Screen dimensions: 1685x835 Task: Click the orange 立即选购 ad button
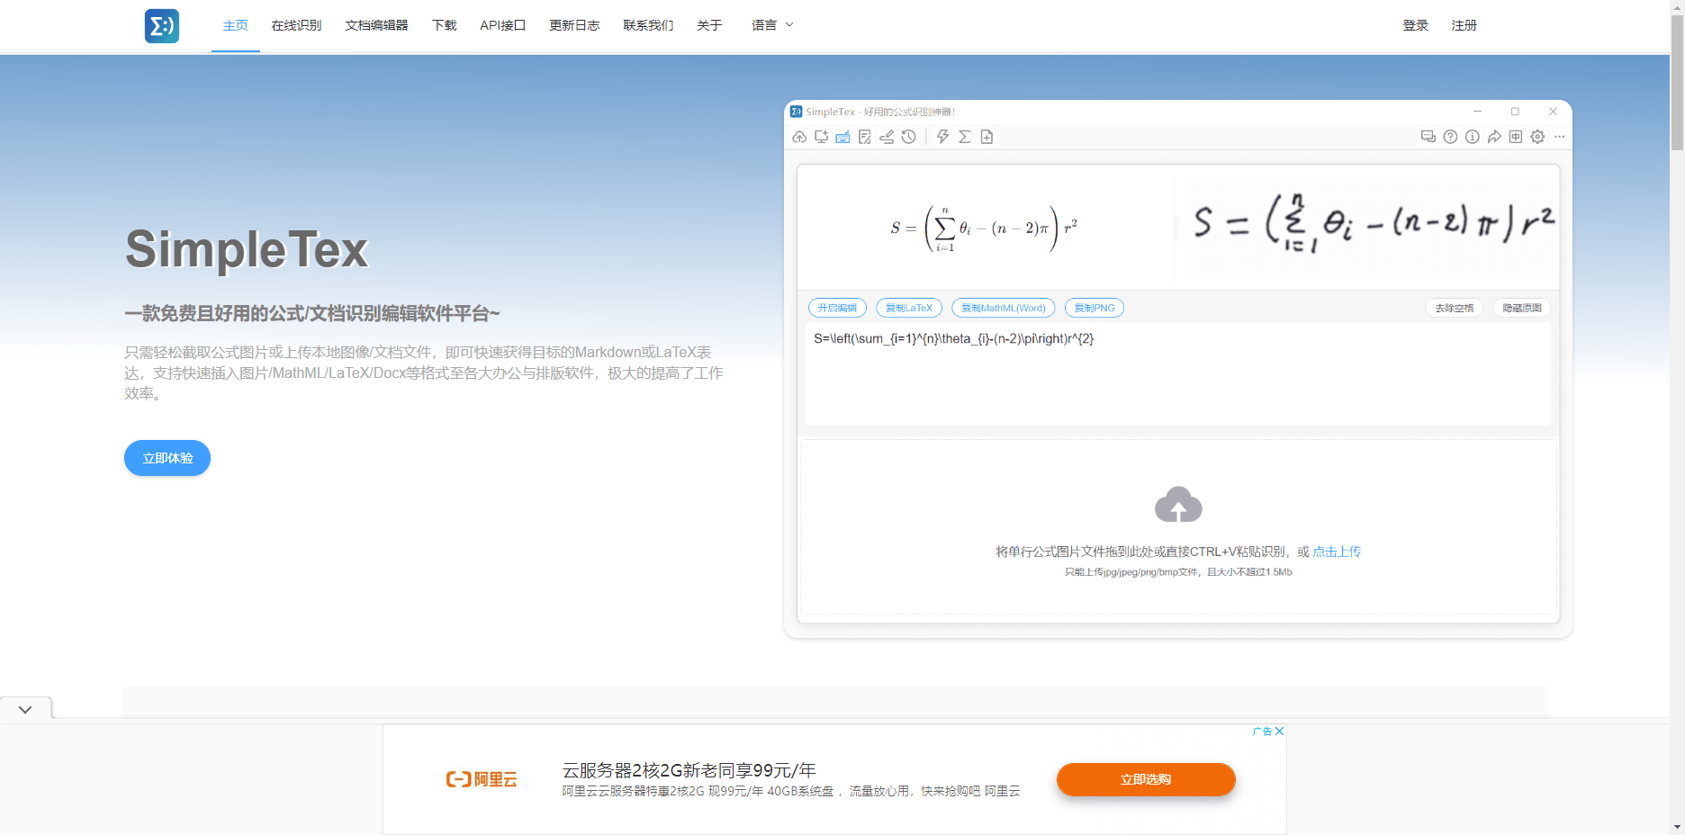[x=1146, y=779]
